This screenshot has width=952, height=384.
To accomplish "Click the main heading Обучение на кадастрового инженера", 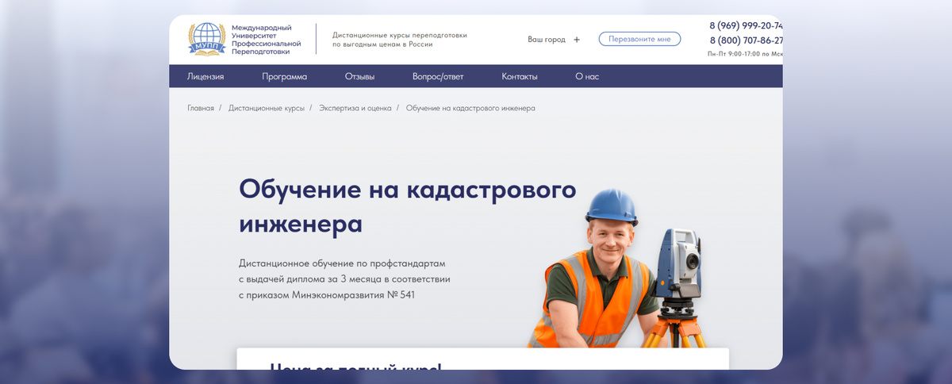I will click(x=408, y=206).
